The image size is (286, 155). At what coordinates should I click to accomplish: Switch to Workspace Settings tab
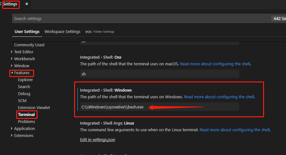(x=62, y=32)
